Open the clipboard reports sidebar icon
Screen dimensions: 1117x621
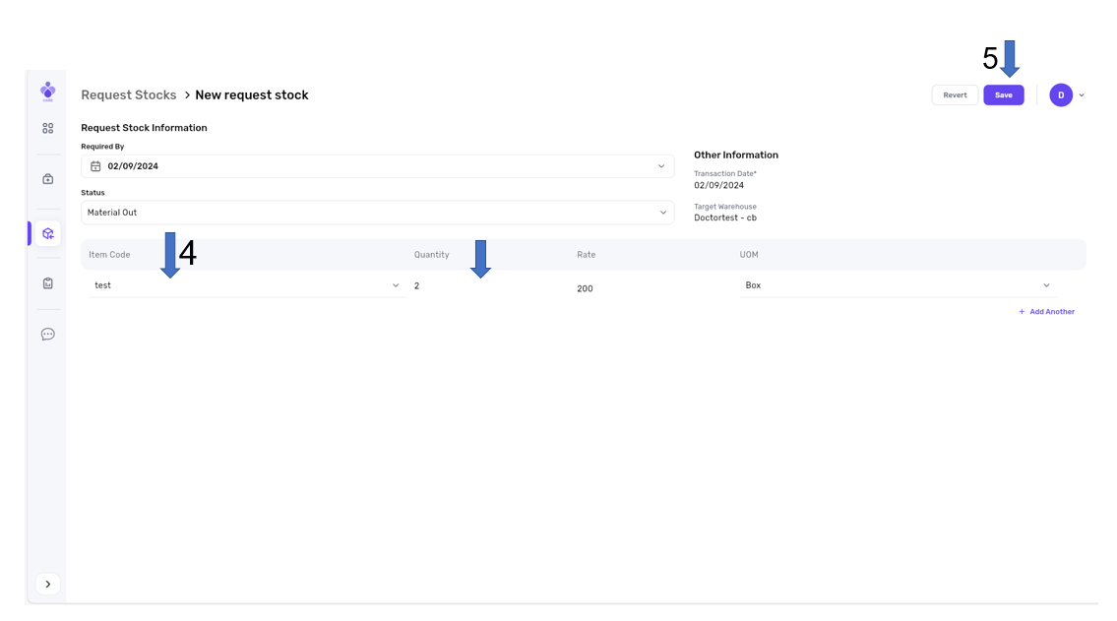pos(47,283)
